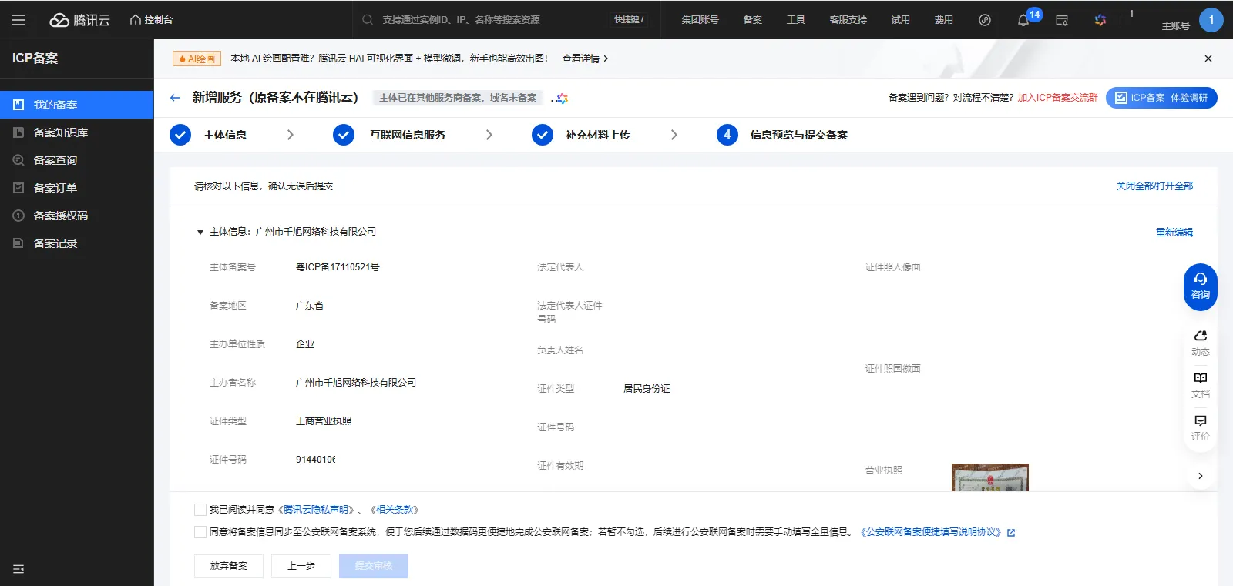Collapse the sidebar with the bottom icon
Screen dimensions: 1233x586
[18, 569]
